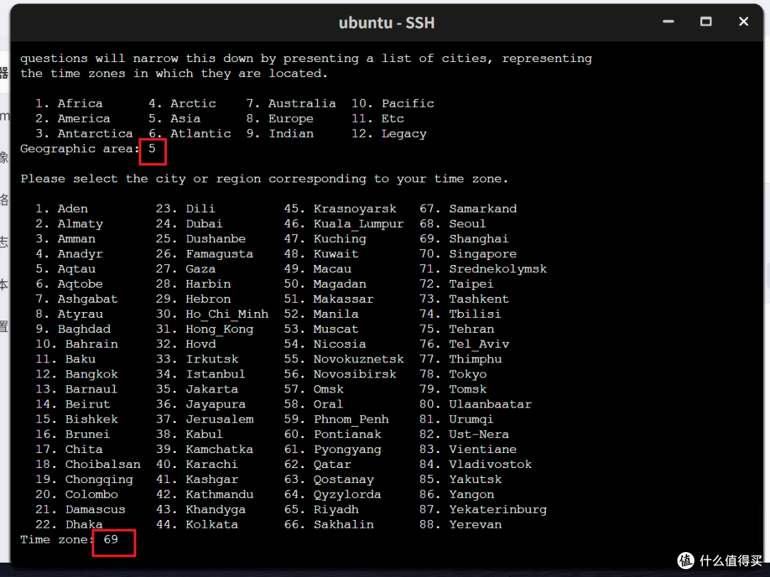Click '7. Australia' in the area list
Viewport: 770px width, 577px height.
coord(291,103)
